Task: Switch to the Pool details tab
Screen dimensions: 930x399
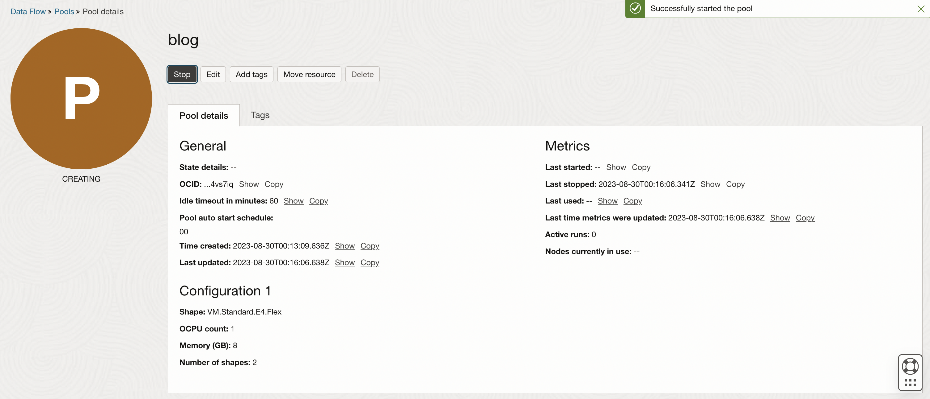Action: point(204,115)
